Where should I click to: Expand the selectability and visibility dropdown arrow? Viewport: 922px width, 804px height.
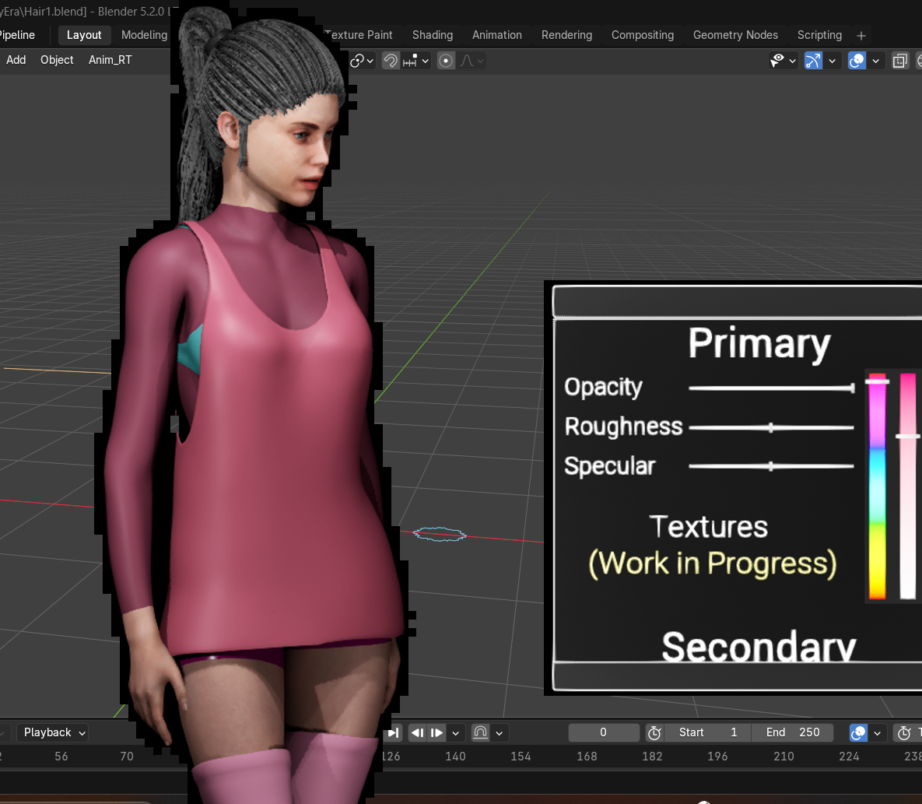[x=793, y=61]
